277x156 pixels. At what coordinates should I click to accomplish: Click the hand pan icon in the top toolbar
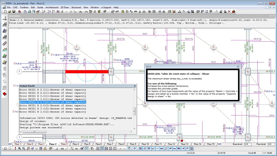click(216, 12)
